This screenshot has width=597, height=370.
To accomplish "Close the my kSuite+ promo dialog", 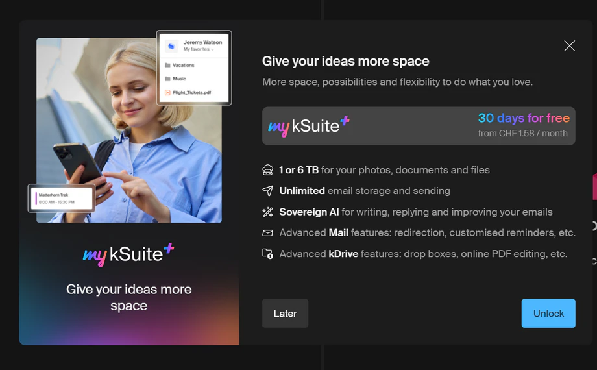I will [569, 45].
